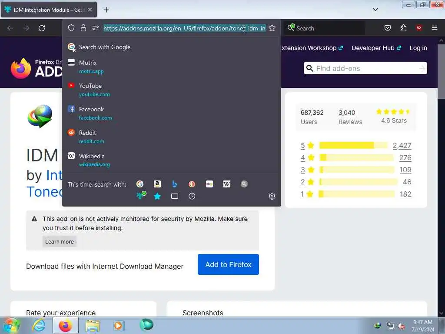Open search settings gear in dropdown

point(272,196)
